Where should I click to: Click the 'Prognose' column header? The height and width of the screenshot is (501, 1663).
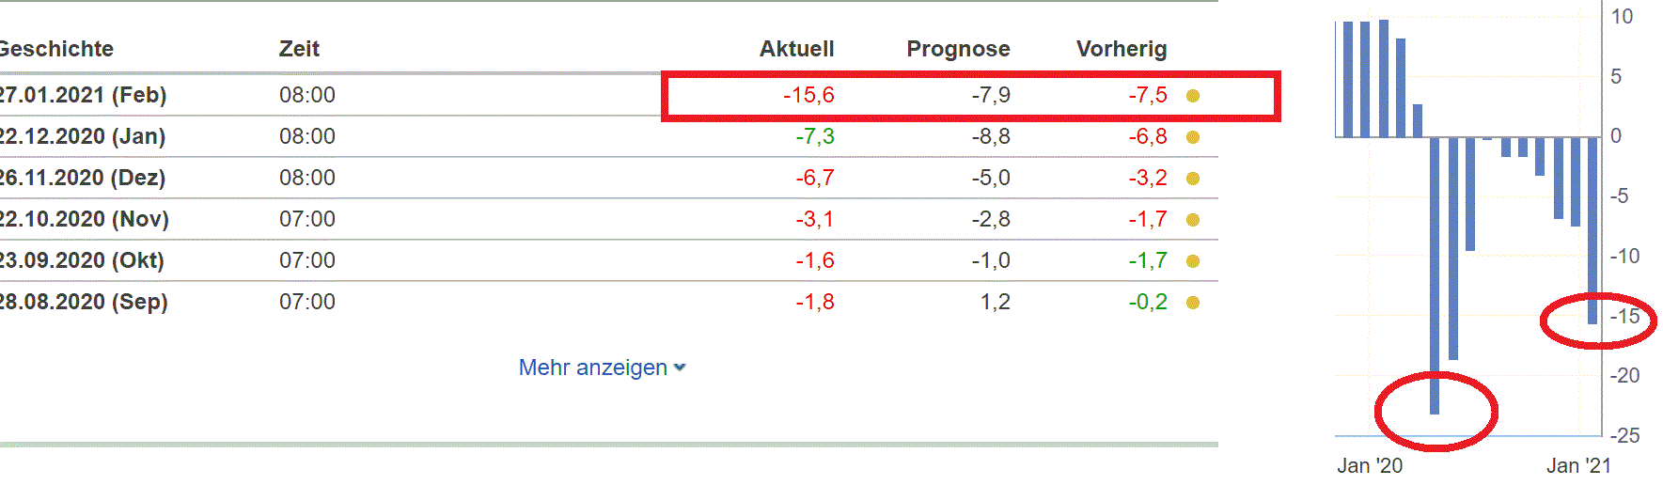958,49
